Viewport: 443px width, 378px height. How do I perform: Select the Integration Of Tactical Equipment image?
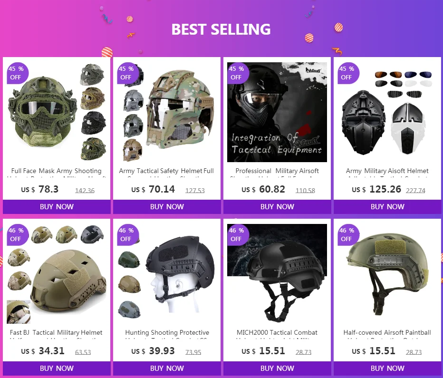[x=277, y=112]
